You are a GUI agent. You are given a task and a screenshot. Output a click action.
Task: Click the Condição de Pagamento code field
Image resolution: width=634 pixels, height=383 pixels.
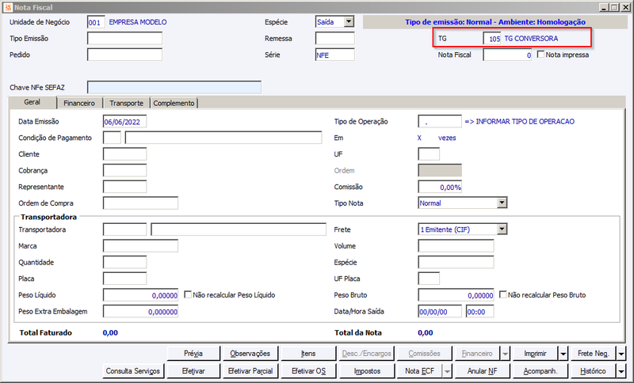click(x=112, y=138)
